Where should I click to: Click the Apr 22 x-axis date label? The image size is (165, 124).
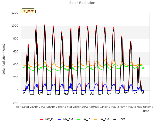pyautogui.click(x=20, y=107)
